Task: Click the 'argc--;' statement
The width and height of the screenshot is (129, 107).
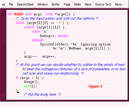Action: tap(31, 56)
